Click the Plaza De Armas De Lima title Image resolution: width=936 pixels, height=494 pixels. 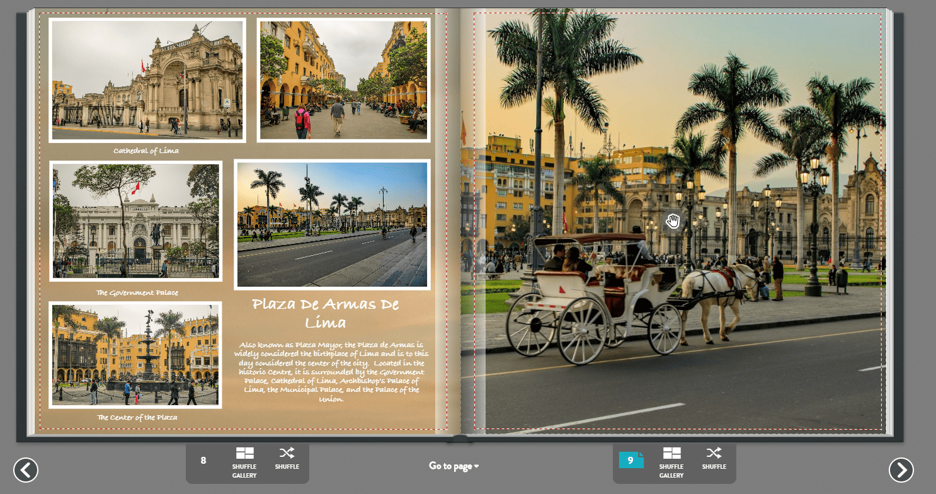click(325, 313)
